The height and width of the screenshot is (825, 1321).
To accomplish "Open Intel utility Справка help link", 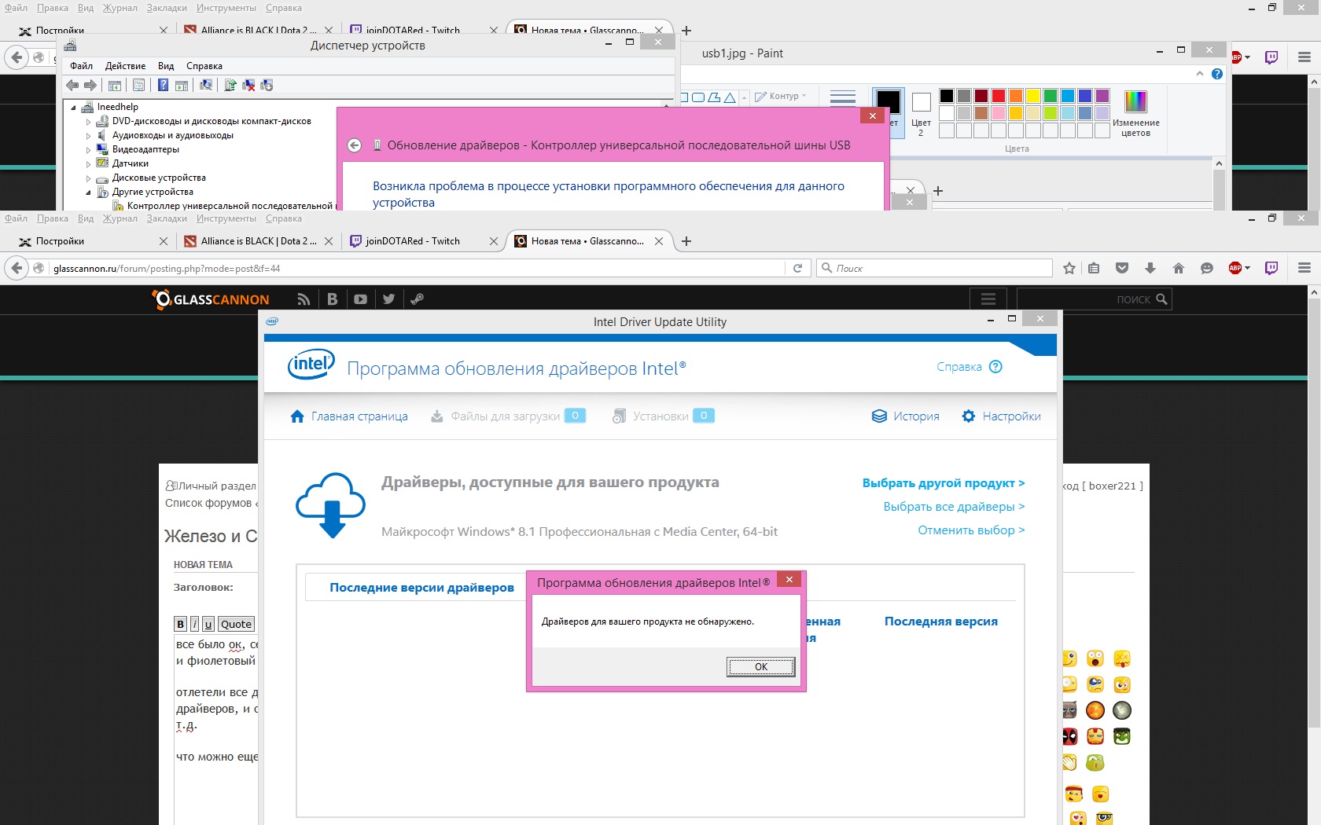I will [x=970, y=367].
